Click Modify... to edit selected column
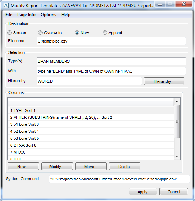This screenshot has height=201, width=195. pos(57,167)
